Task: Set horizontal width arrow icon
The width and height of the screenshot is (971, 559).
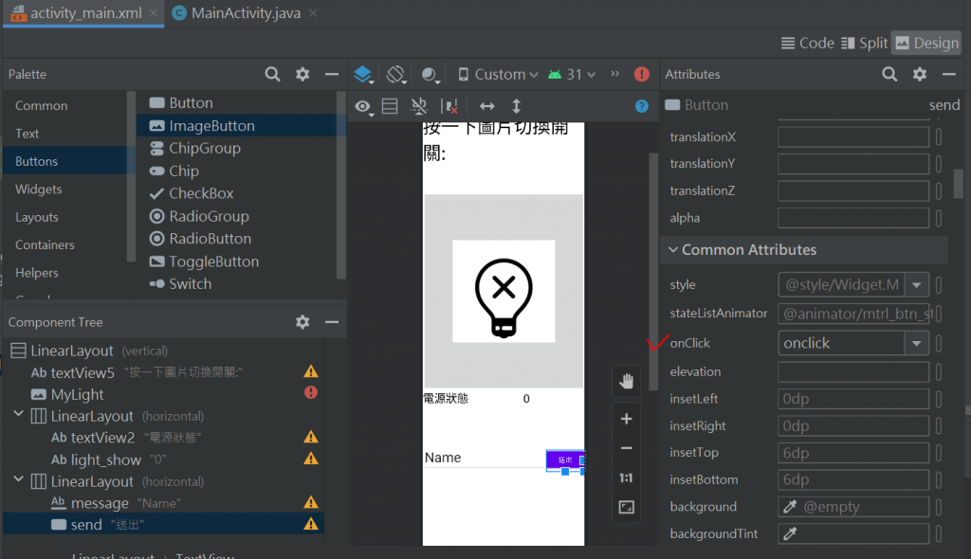Action: (x=487, y=106)
